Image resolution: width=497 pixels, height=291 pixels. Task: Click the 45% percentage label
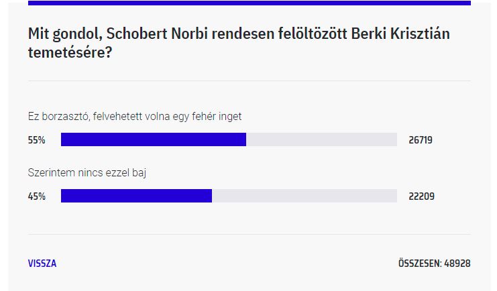coord(37,196)
